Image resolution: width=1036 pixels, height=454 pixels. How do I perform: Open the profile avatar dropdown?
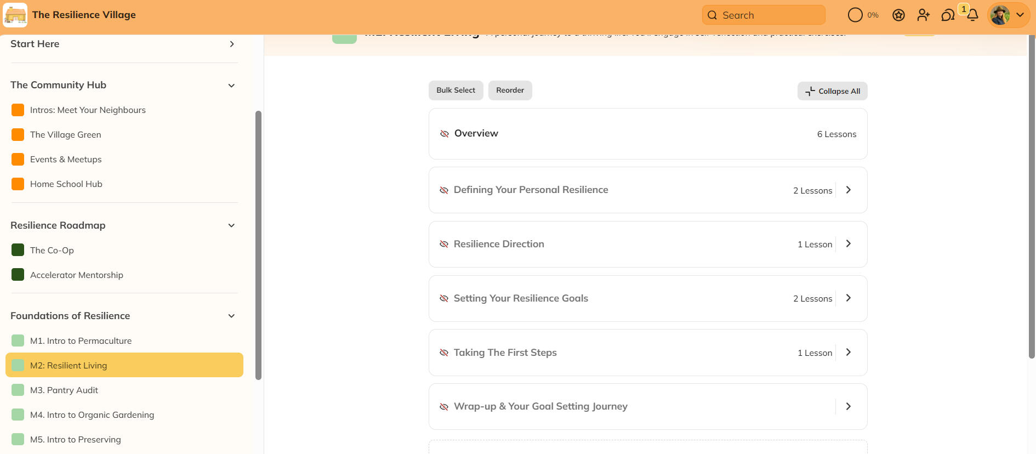coord(1007,15)
